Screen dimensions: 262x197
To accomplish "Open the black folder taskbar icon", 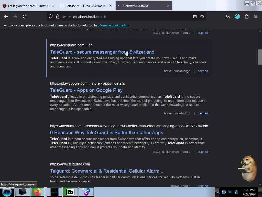I will click(23, 192).
